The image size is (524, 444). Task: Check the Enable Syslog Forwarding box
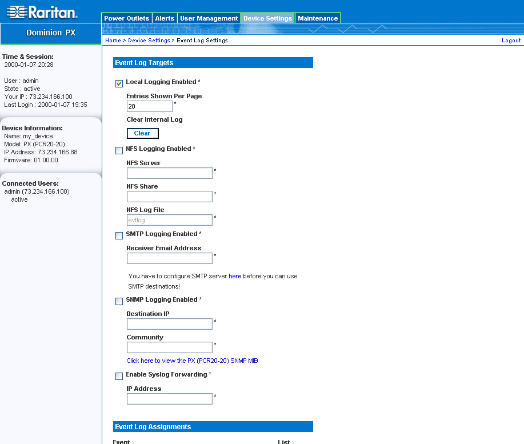pyautogui.click(x=119, y=376)
